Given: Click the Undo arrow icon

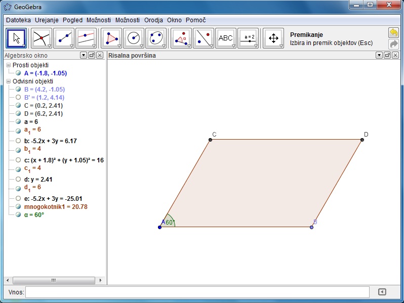Looking at the screenshot, I should (x=393, y=32).
